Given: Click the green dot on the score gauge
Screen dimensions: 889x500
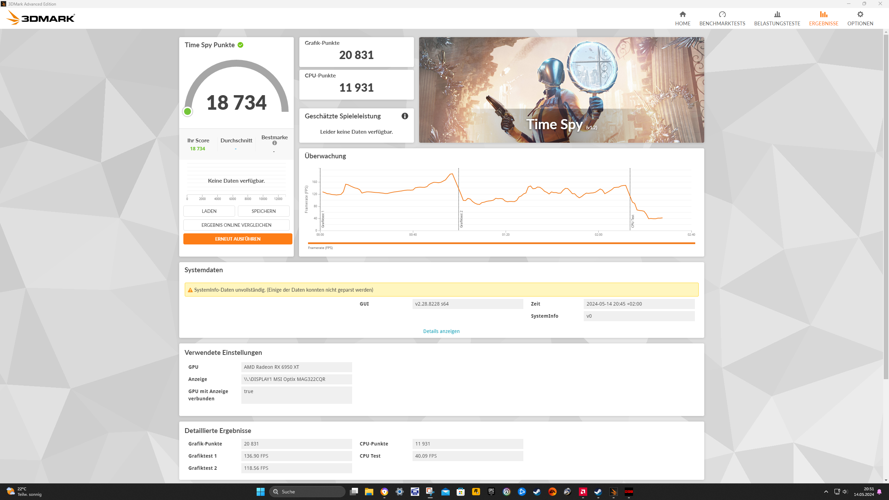Looking at the screenshot, I should (188, 111).
